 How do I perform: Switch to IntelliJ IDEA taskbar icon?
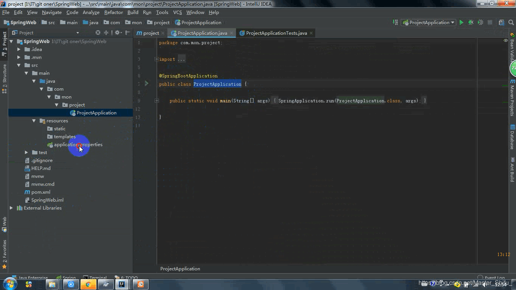[122, 284]
